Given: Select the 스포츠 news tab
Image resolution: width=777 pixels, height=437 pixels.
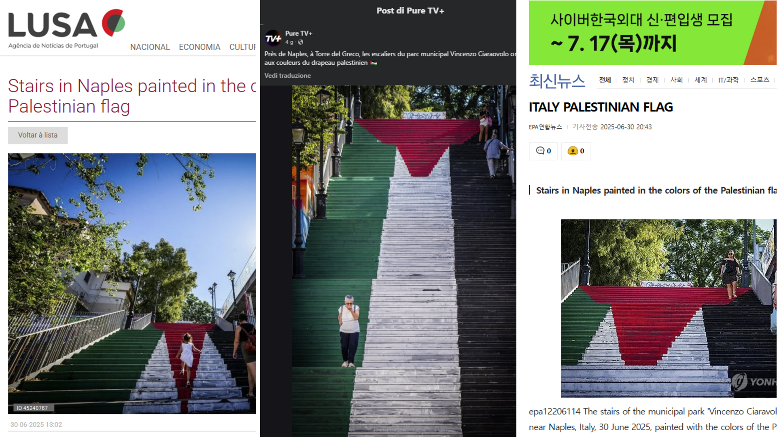Looking at the screenshot, I should (x=760, y=80).
